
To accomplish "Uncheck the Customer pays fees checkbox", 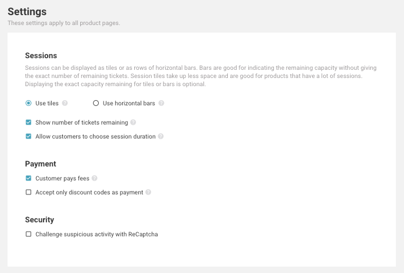I will click(x=28, y=178).
